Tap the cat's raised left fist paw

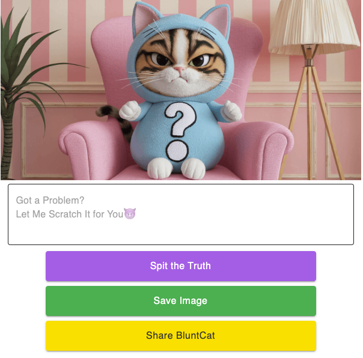(x=130, y=111)
